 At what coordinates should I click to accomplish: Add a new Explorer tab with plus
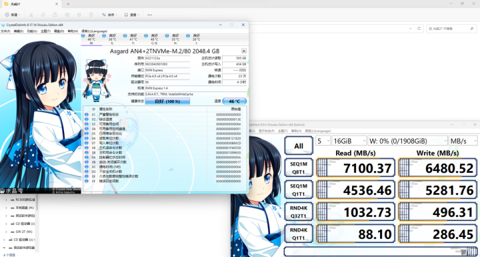(68, 4)
